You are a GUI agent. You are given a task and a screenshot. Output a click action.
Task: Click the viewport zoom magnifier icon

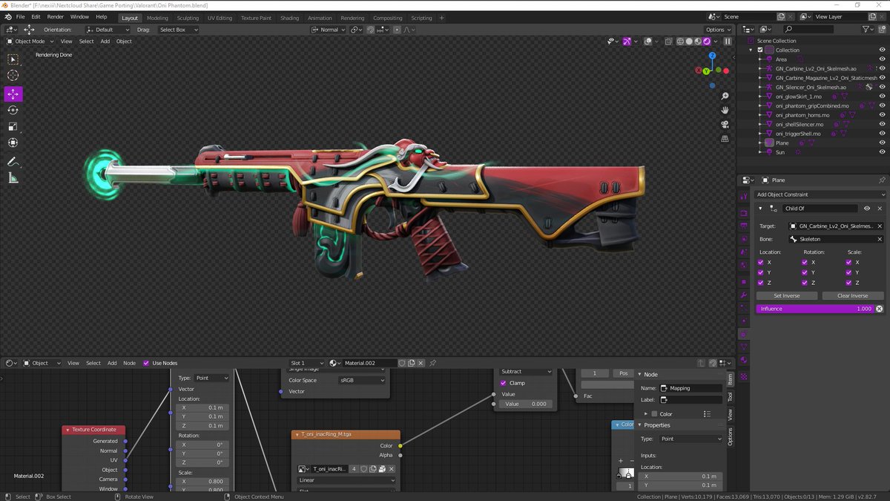pyautogui.click(x=725, y=96)
